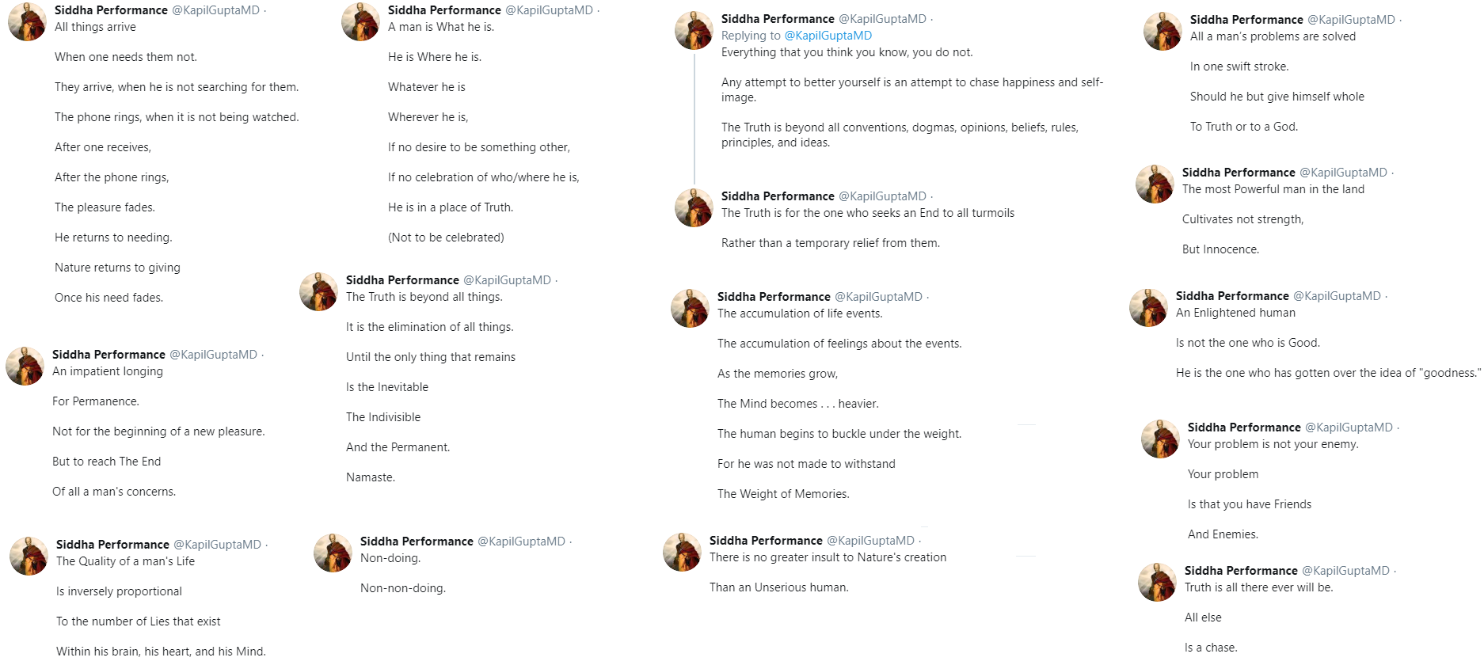The width and height of the screenshot is (1484, 665).
Task: Open the @KapilGuptaMD link after 'Replying to'
Action: pos(828,36)
